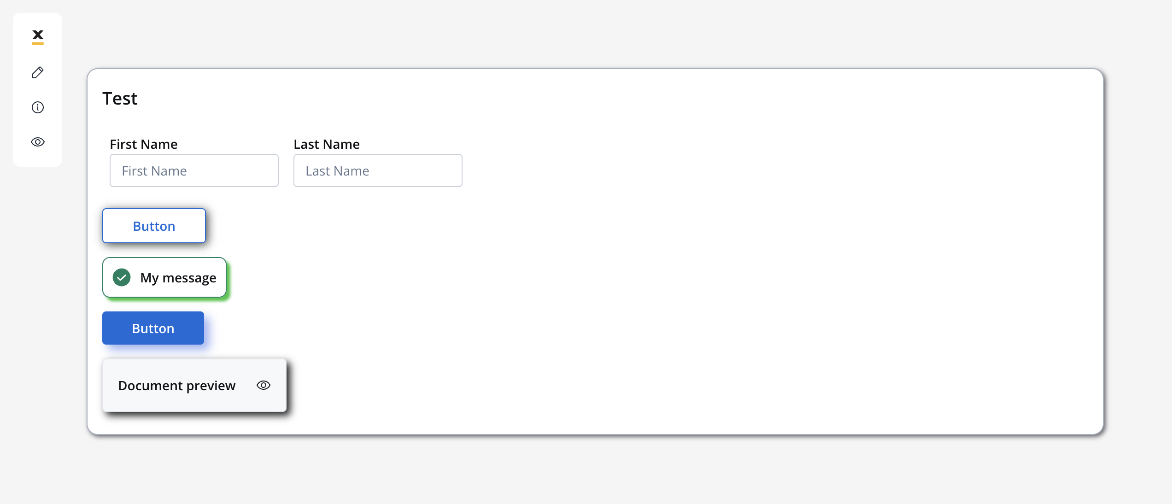The image size is (1172, 504).
Task: Click the First Name label
Action: (x=144, y=144)
